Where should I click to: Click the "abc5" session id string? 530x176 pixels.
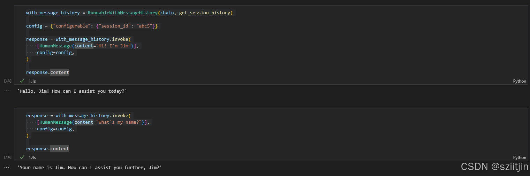144,26
